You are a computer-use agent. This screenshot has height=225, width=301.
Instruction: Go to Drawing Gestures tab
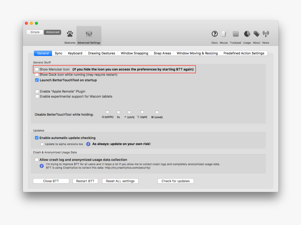[x=101, y=53]
